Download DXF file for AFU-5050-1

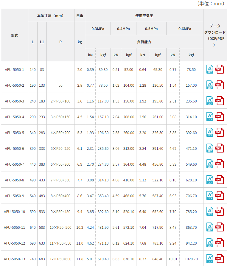click(x=210, y=69)
